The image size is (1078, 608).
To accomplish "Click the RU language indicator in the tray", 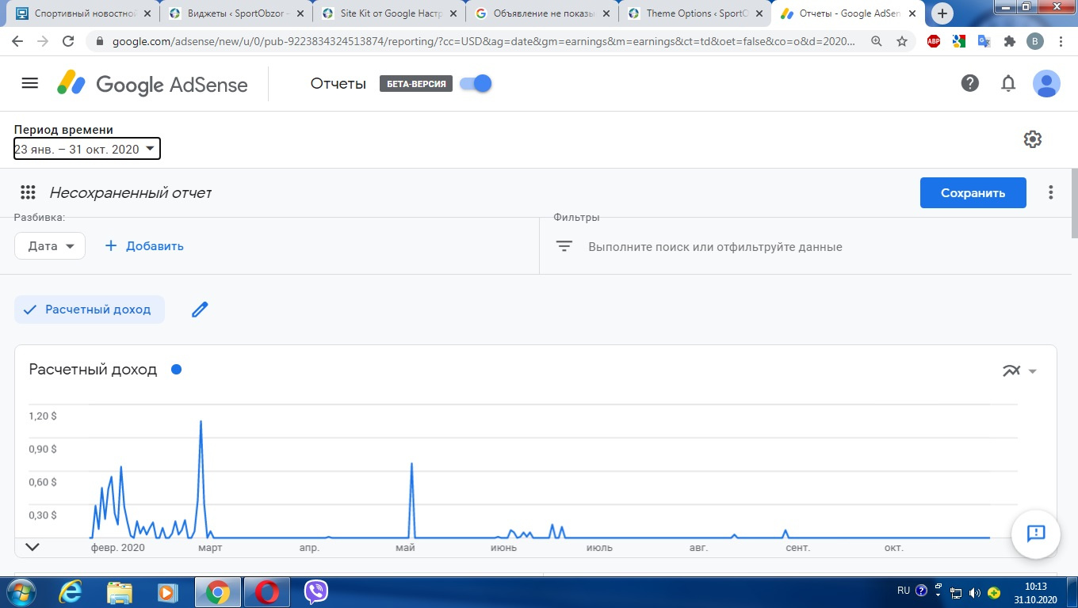I will pyautogui.click(x=904, y=591).
